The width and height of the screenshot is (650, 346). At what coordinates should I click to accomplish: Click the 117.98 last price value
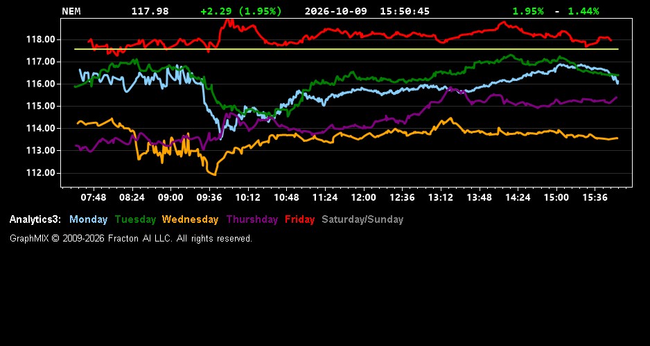coord(150,11)
